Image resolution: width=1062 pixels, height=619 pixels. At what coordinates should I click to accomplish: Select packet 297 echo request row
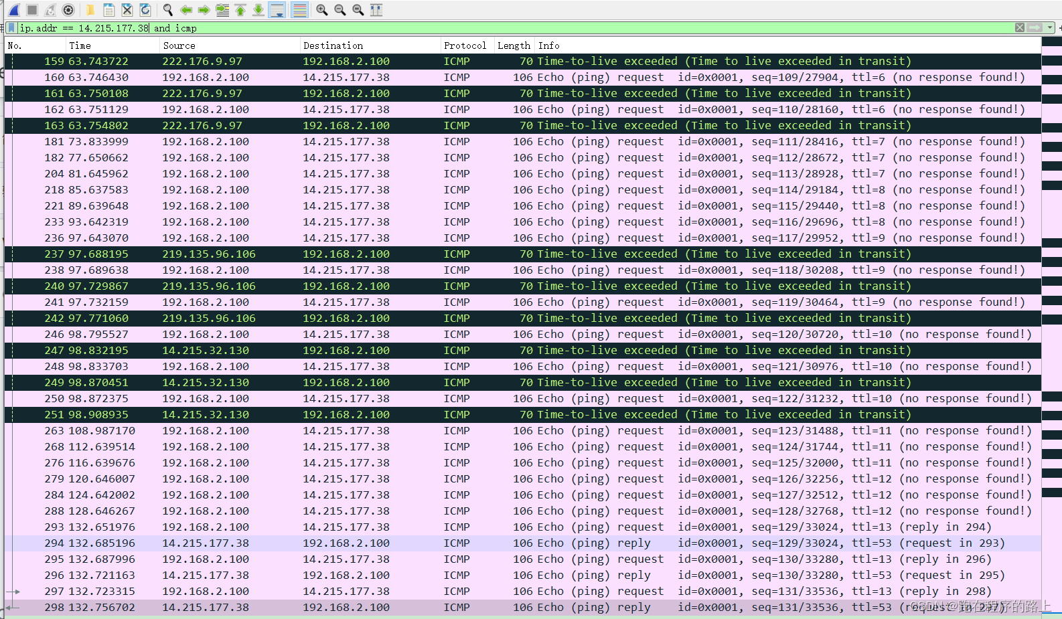click(x=523, y=592)
